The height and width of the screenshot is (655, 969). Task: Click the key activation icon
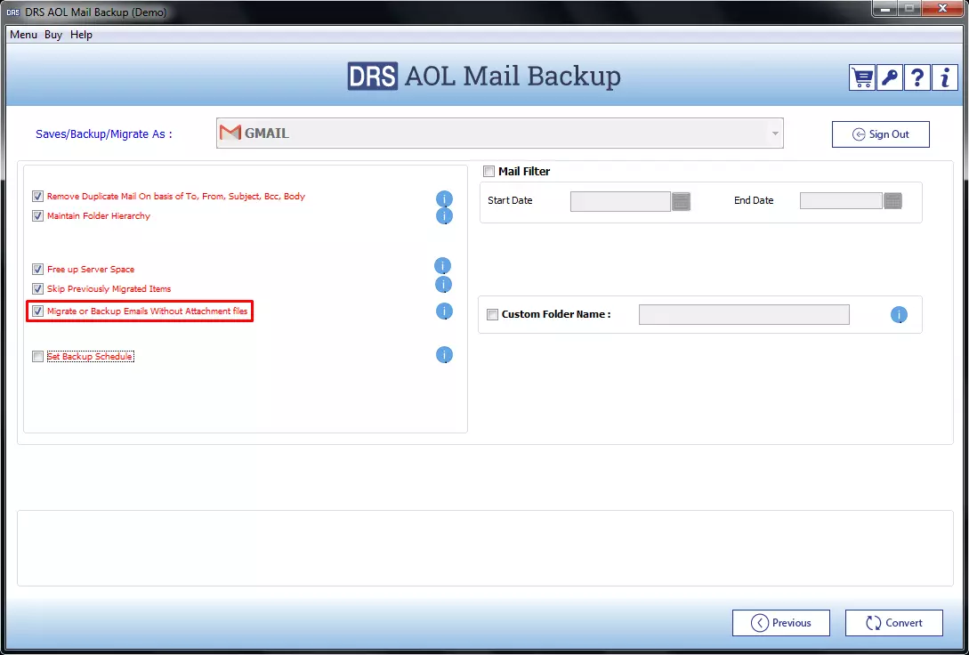coord(889,77)
